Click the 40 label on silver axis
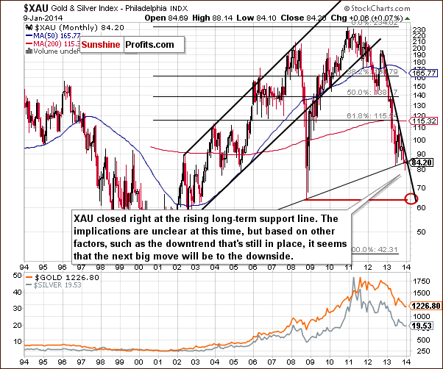 tap(18, 292)
